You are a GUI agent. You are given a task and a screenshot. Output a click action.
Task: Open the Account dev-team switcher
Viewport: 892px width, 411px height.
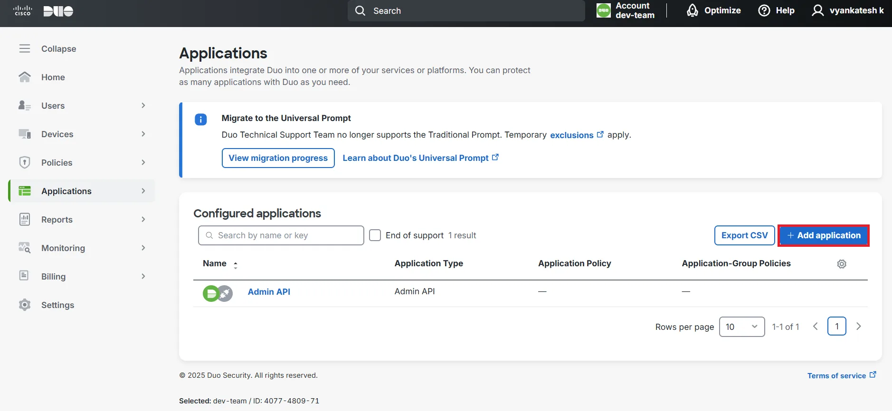click(626, 10)
